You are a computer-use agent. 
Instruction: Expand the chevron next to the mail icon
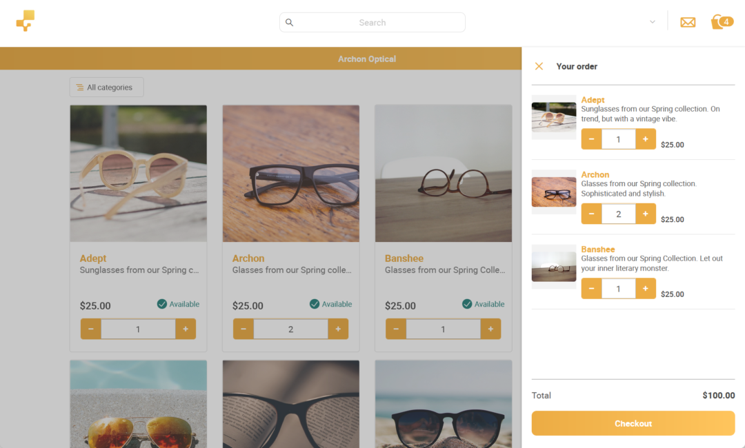tap(653, 21)
